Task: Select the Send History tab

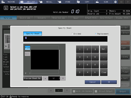Action: [x=106, y=18]
